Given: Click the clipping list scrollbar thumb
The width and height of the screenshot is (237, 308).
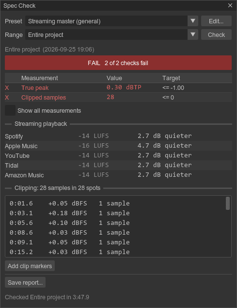Looking at the screenshot, I should 228,204.
